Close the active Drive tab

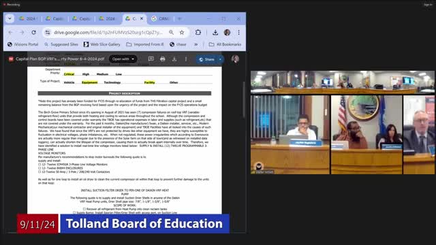142,18
